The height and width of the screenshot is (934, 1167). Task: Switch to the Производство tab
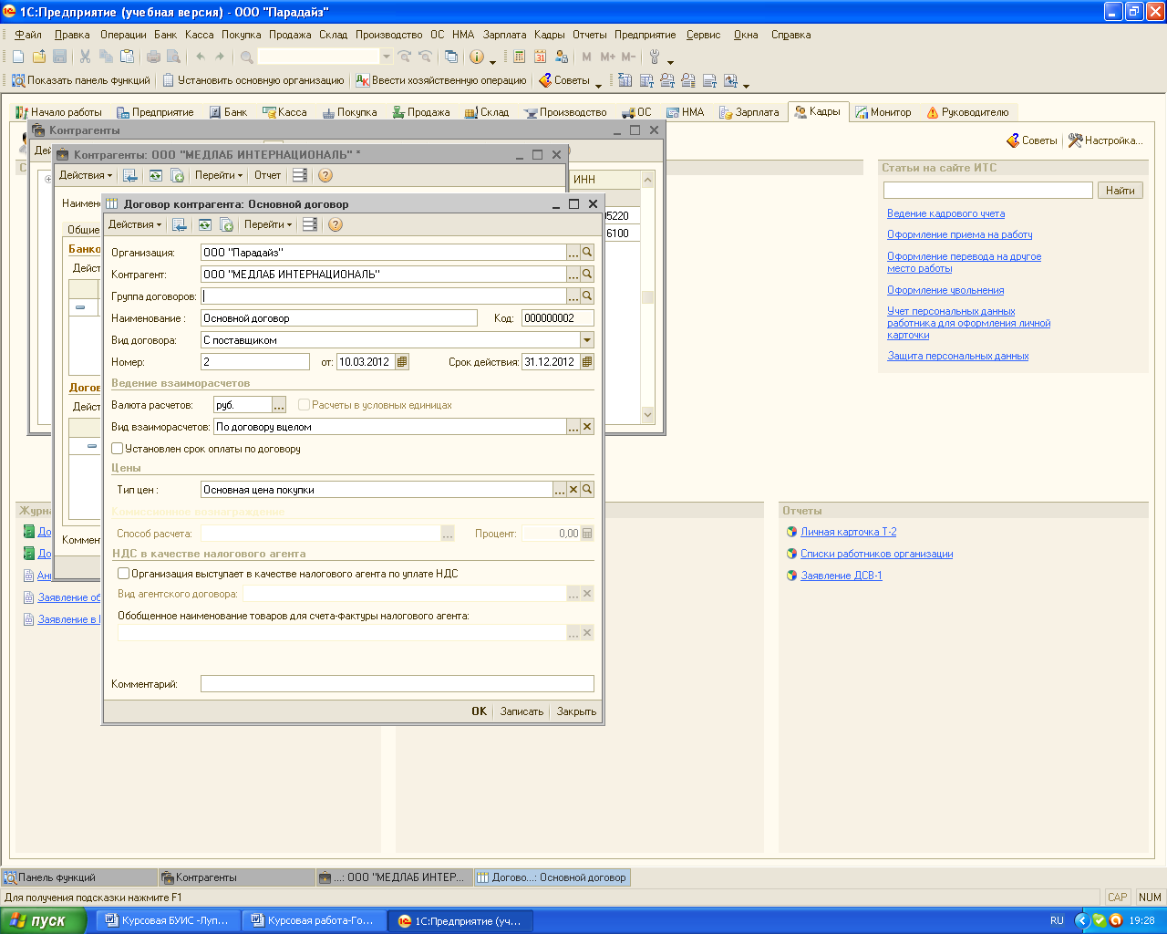tap(565, 112)
